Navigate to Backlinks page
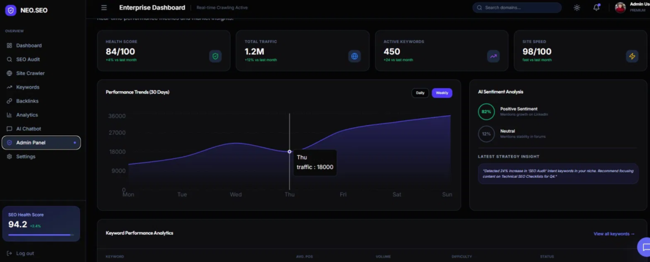This screenshot has width=650, height=262. tap(41, 101)
